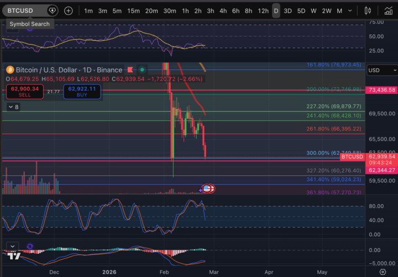Click the red flag icon beside Binance
The width and height of the screenshot is (398, 277).
tap(130, 70)
